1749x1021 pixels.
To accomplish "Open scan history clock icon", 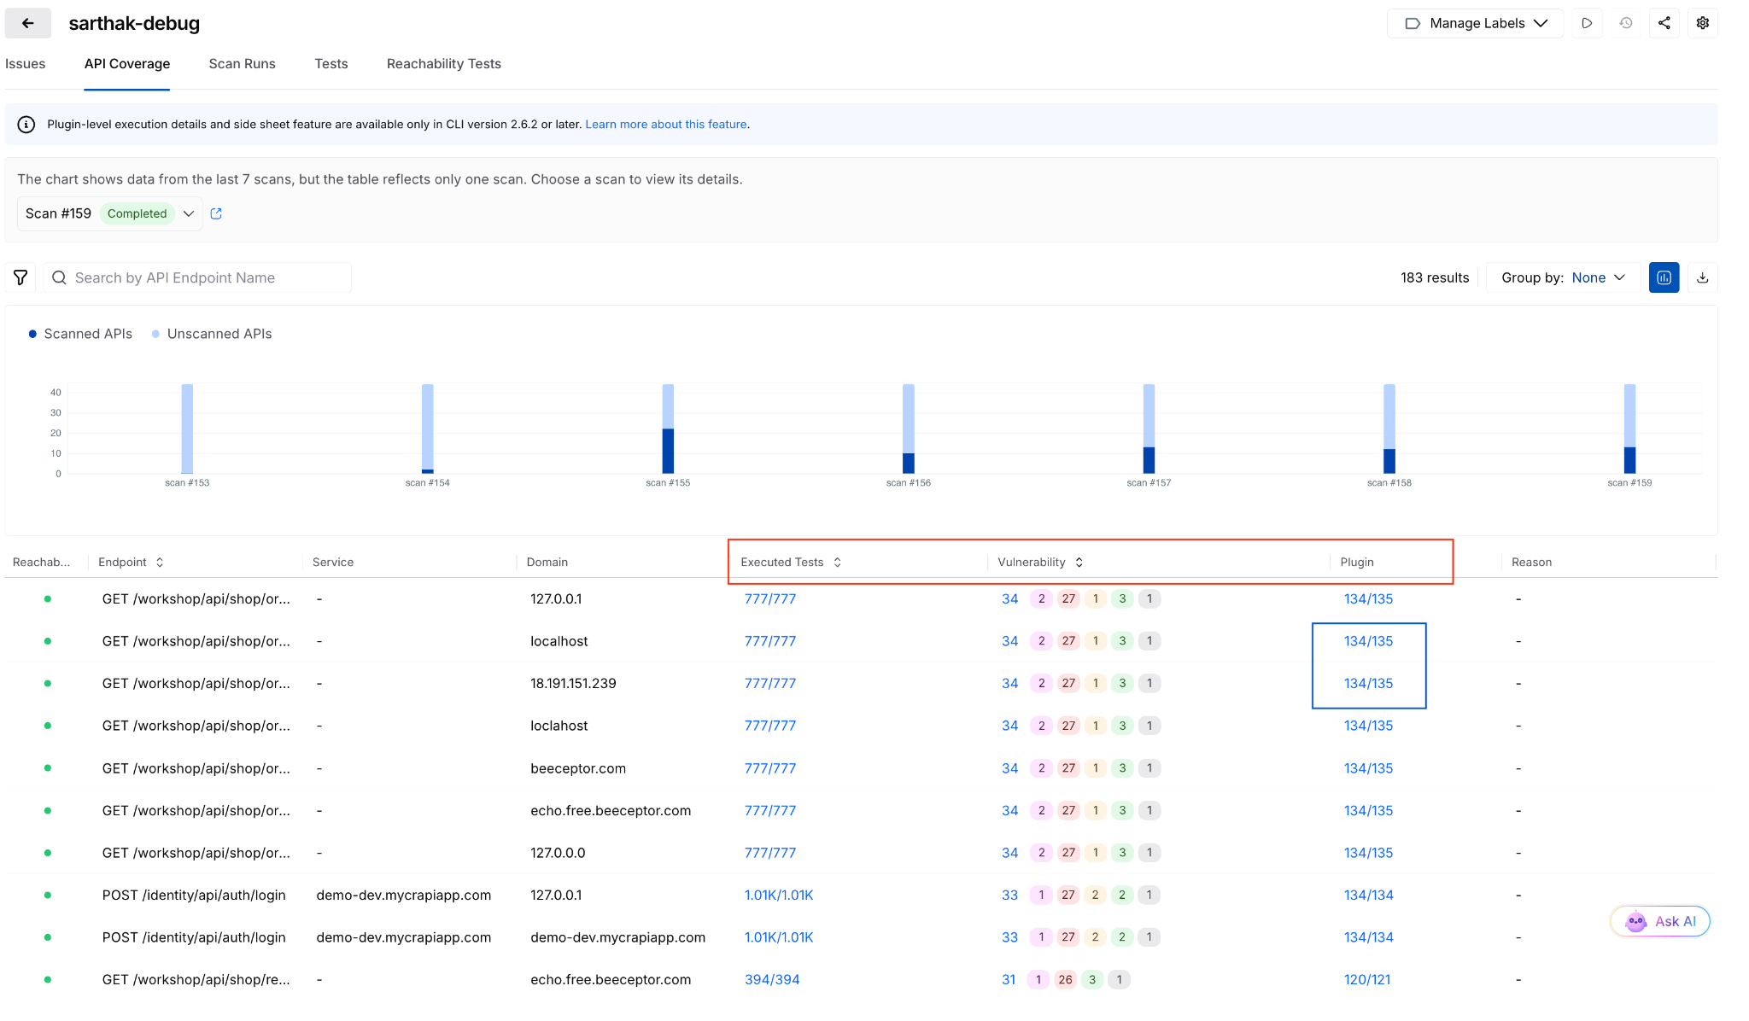I will (x=1626, y=23).
